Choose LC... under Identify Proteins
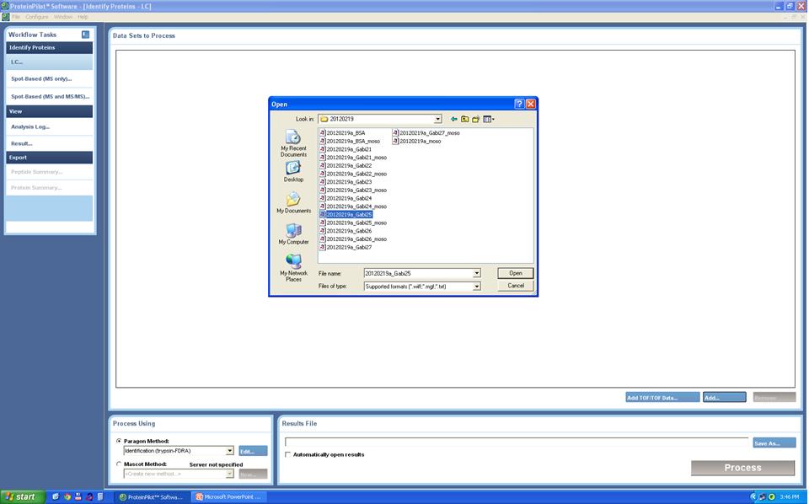The width and height of the screenshot is (809, 504). (49, 62)
